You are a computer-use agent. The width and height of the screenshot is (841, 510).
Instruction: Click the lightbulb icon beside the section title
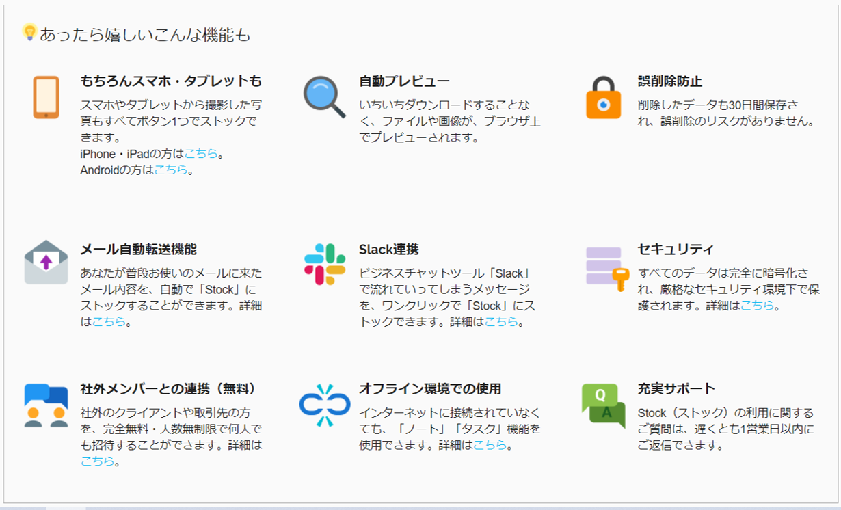(29, 32)
